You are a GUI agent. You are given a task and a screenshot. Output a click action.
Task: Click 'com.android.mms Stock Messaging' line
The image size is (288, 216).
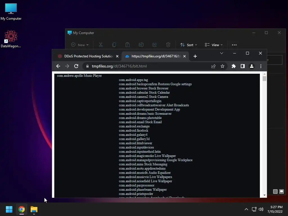pyautogui.click(x=143, y=164)
